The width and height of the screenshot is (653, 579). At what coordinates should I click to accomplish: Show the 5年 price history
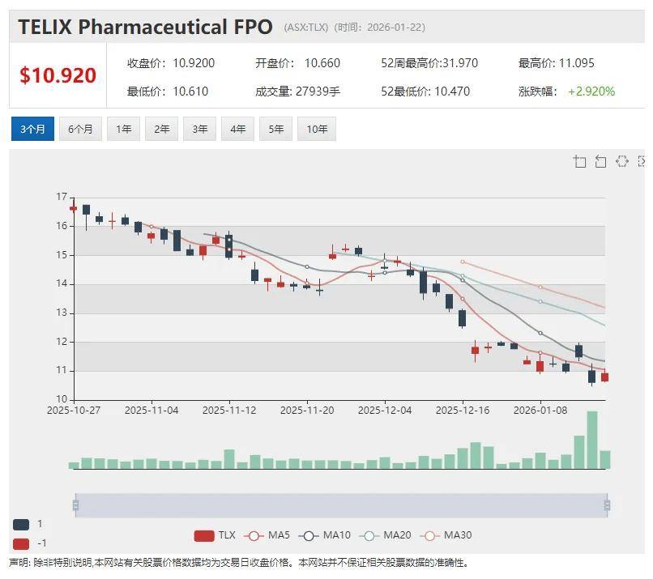tap(275, 129)
